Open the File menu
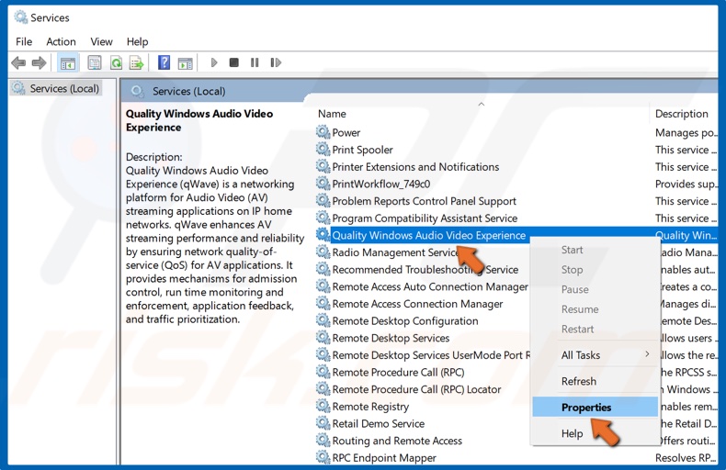Screen dimensions: 726x470 point(24,41)
